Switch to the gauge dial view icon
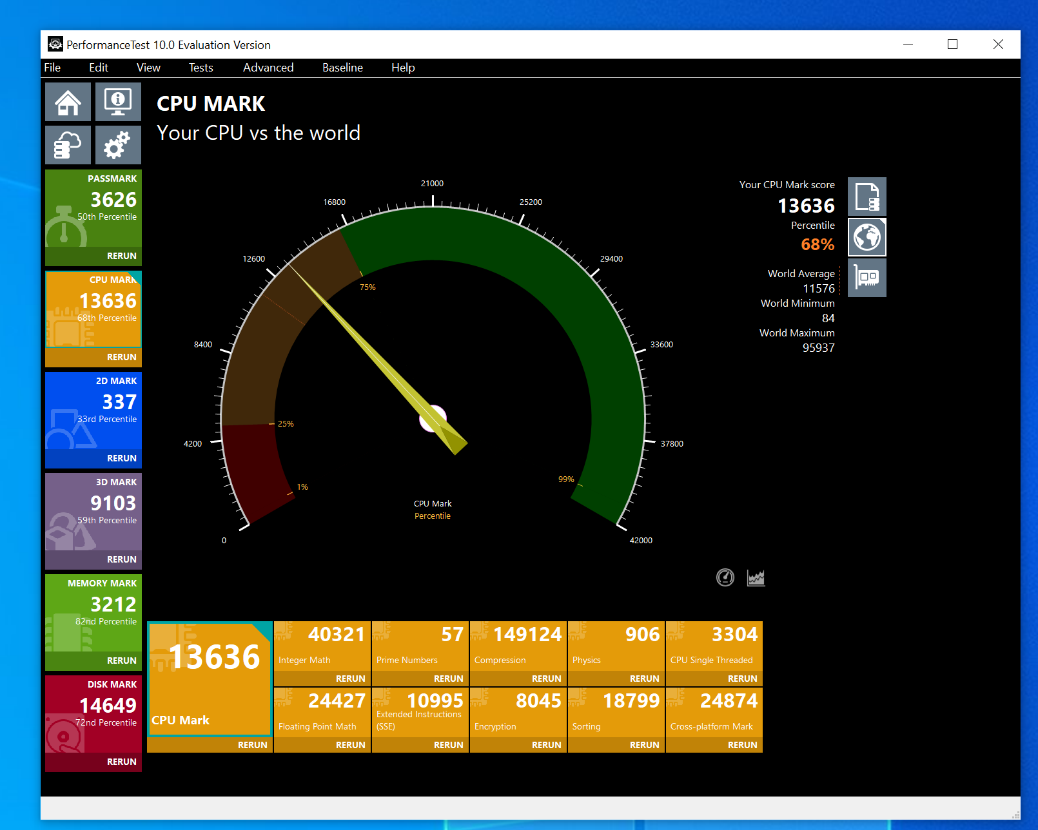This screenshot has height=830, width=1038. coord(725,577)
